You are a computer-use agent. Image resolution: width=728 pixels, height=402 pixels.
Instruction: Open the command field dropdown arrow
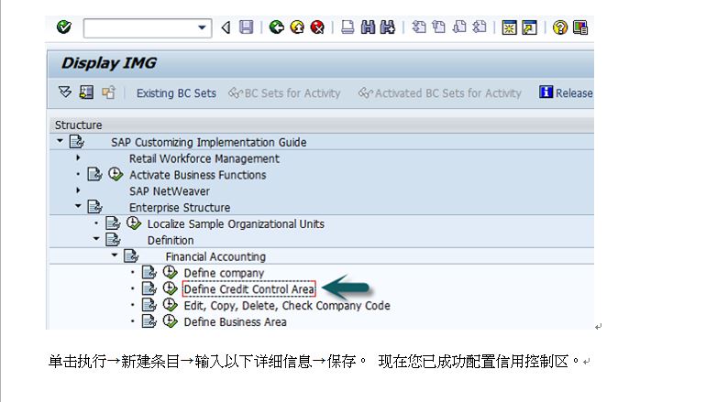point(202,27)
